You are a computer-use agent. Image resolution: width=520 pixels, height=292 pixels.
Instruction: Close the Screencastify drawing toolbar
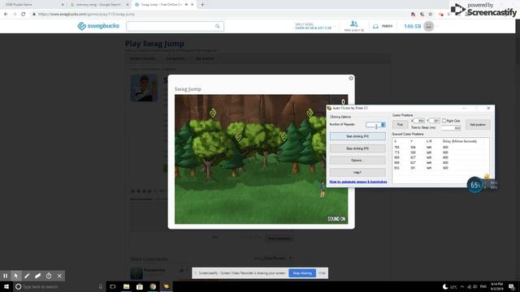pos(59,276)
